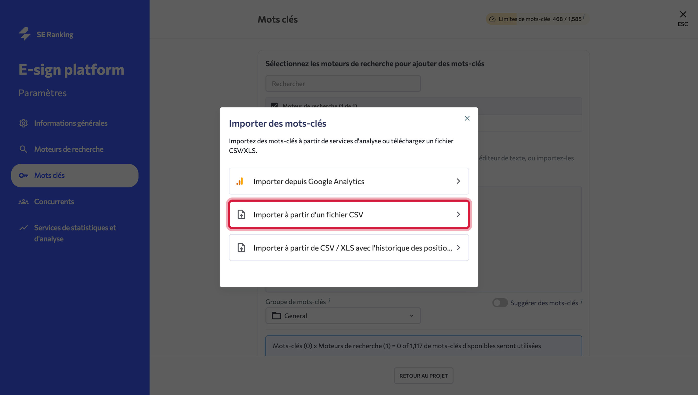Click the SE Ranking brand name
The height and width of the screenshot is (395, 698).
click(x=55, y=35)
